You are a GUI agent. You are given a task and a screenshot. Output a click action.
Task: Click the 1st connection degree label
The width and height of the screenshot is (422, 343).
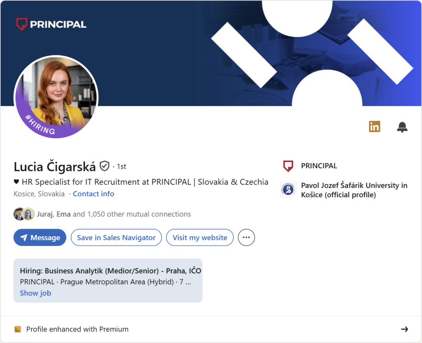pos(122,167)
